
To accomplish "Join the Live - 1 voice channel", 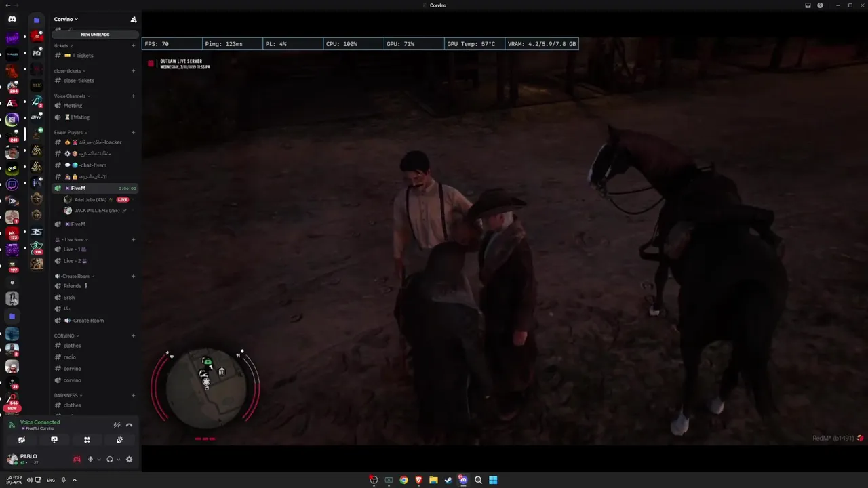I will tap(94, 249).
